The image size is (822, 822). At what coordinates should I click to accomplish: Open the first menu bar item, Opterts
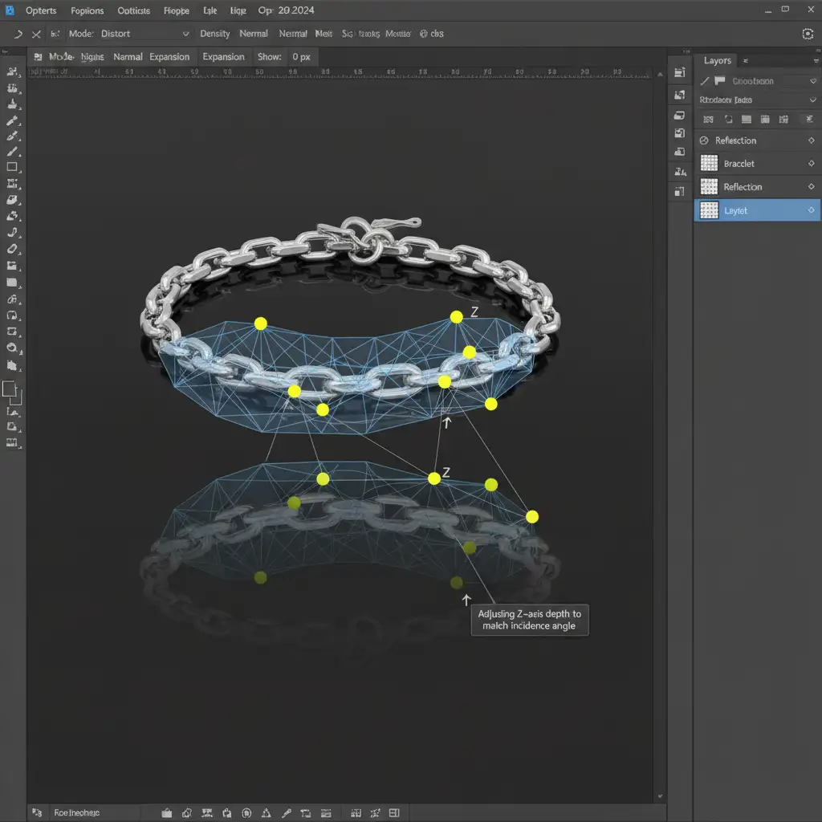(x=40, y=11)
